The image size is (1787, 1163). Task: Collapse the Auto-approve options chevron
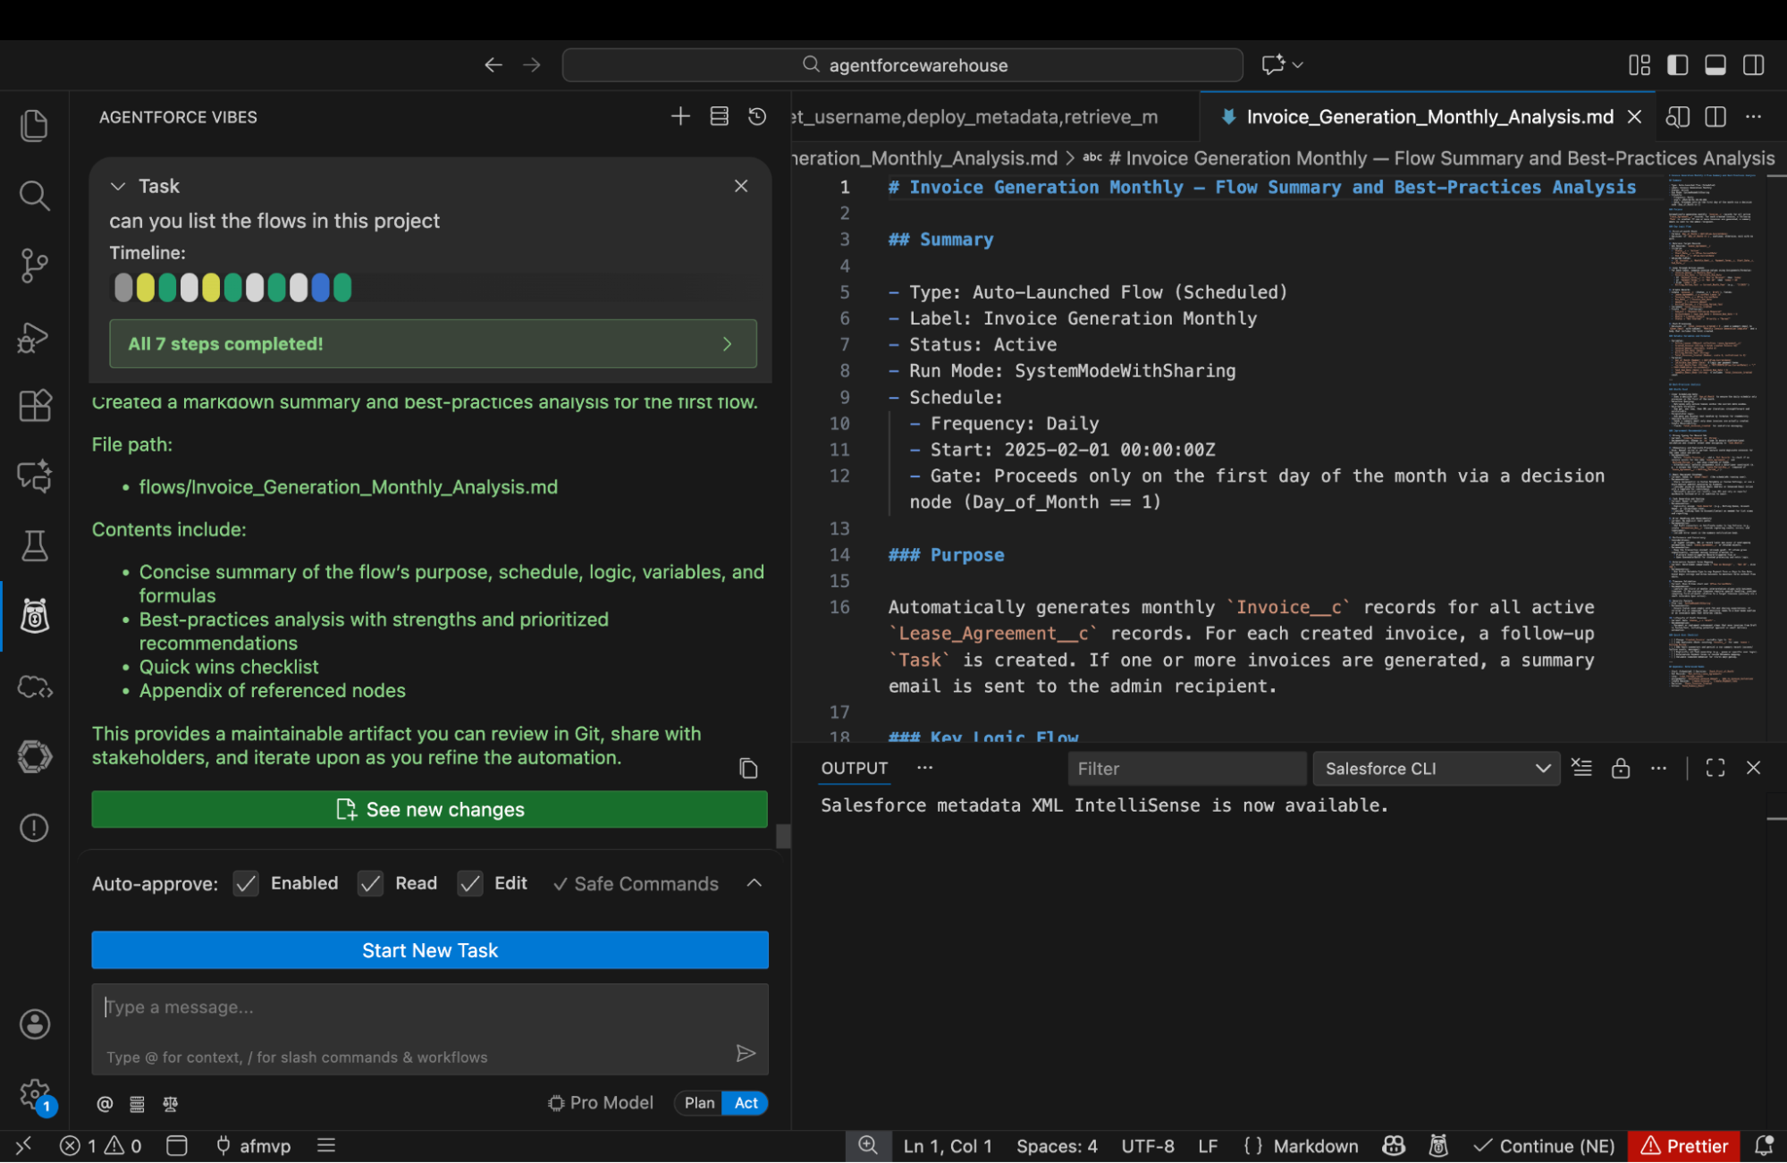point(754,883)
